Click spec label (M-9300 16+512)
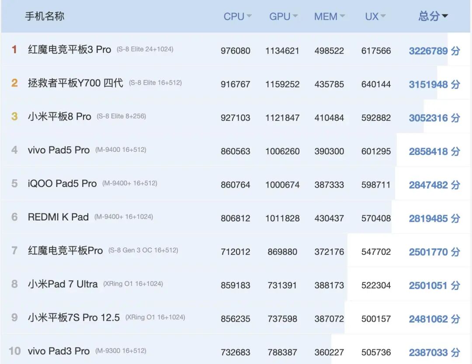This screenshot has width=472, height=364. pos(121,350)
